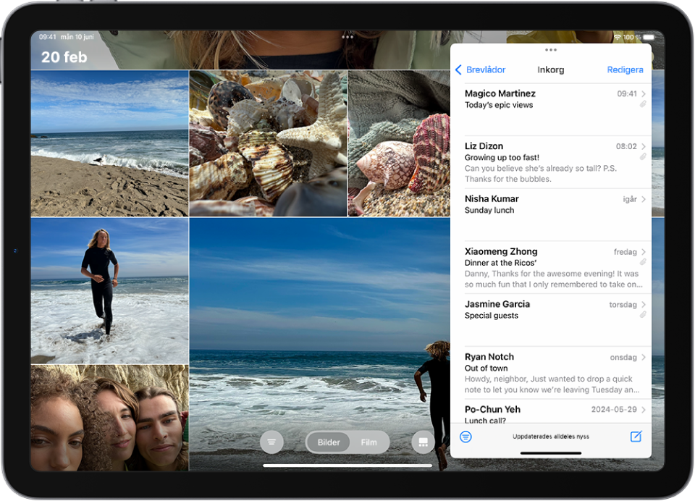695x501 pixels.
Task: Tap the Mail Slide Over home indicator bar
Action: (551, 453)
